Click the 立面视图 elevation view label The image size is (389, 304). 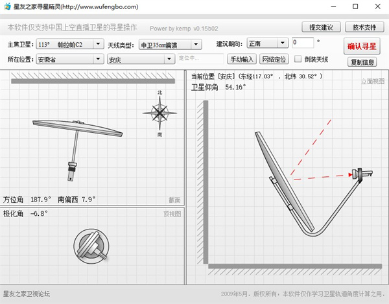coord(372,81)
